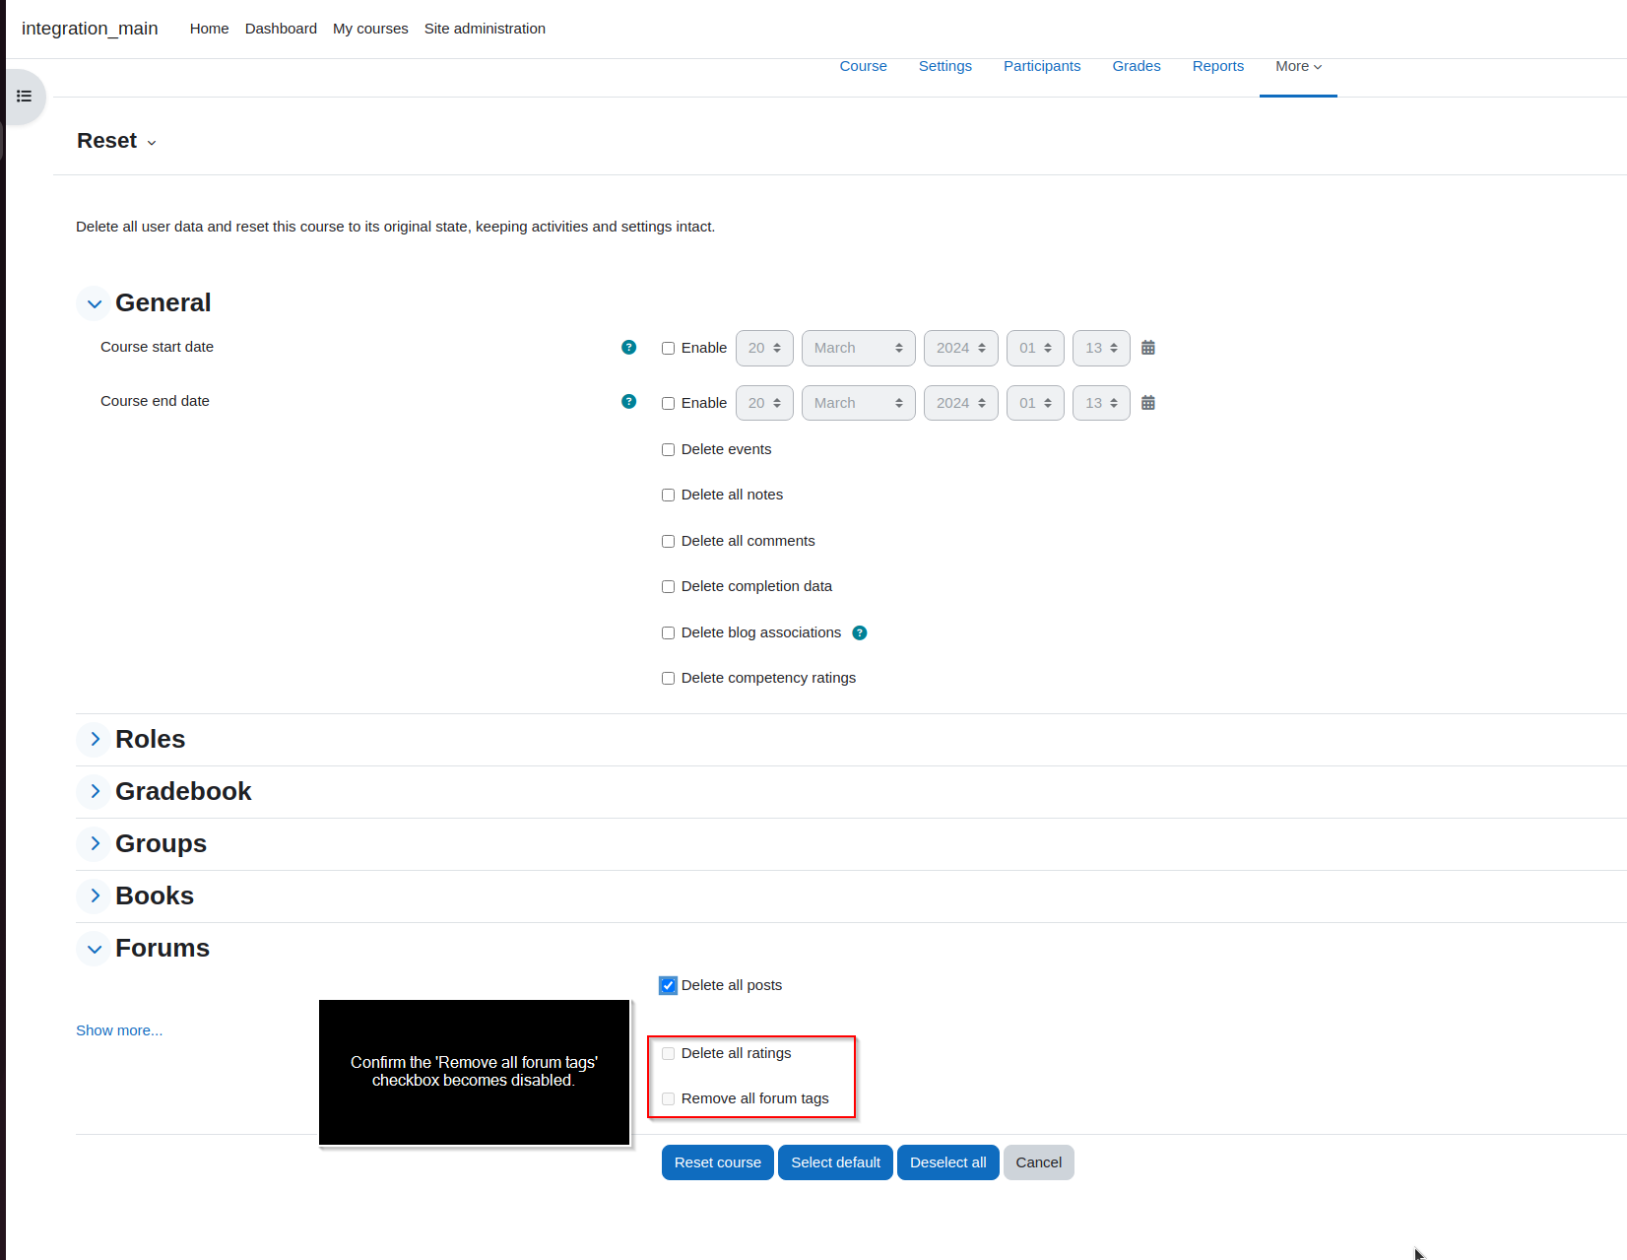
Task: Go to Home in top navigation
Action: pos(209,29)
